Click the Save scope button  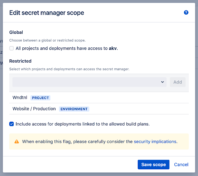[x=153, y=165]
